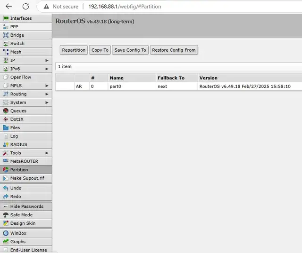Click the Not secure warning icon

46,7
